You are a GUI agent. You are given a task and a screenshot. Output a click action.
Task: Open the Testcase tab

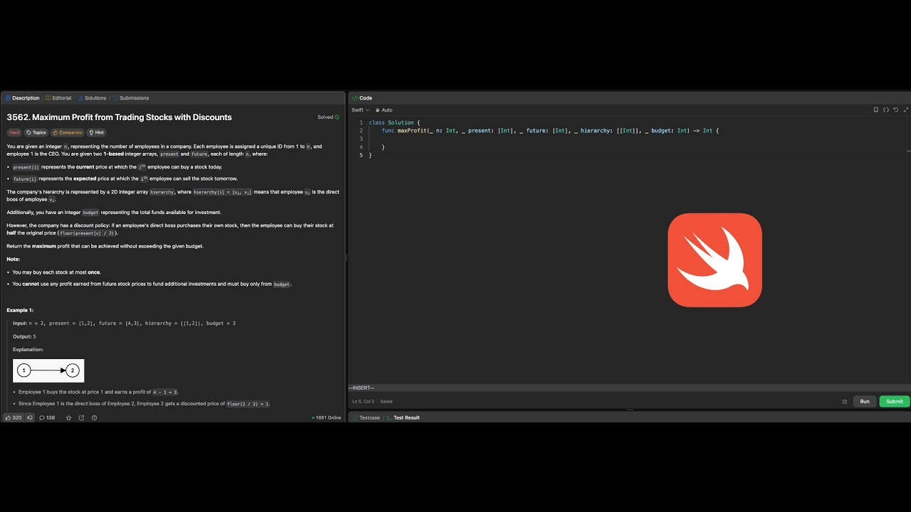(x=366, y=417)
